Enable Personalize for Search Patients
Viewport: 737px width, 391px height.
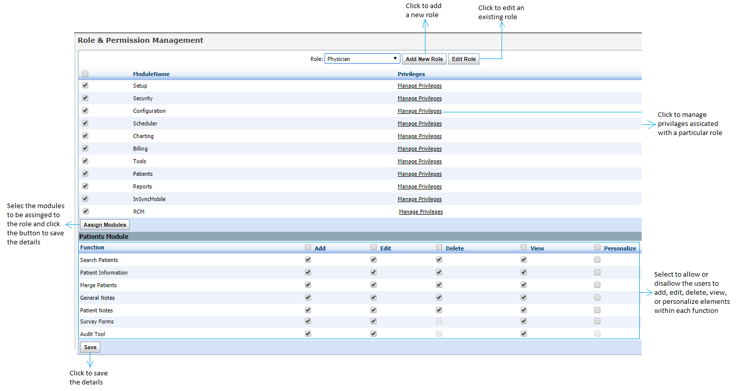tap(597, 259)
